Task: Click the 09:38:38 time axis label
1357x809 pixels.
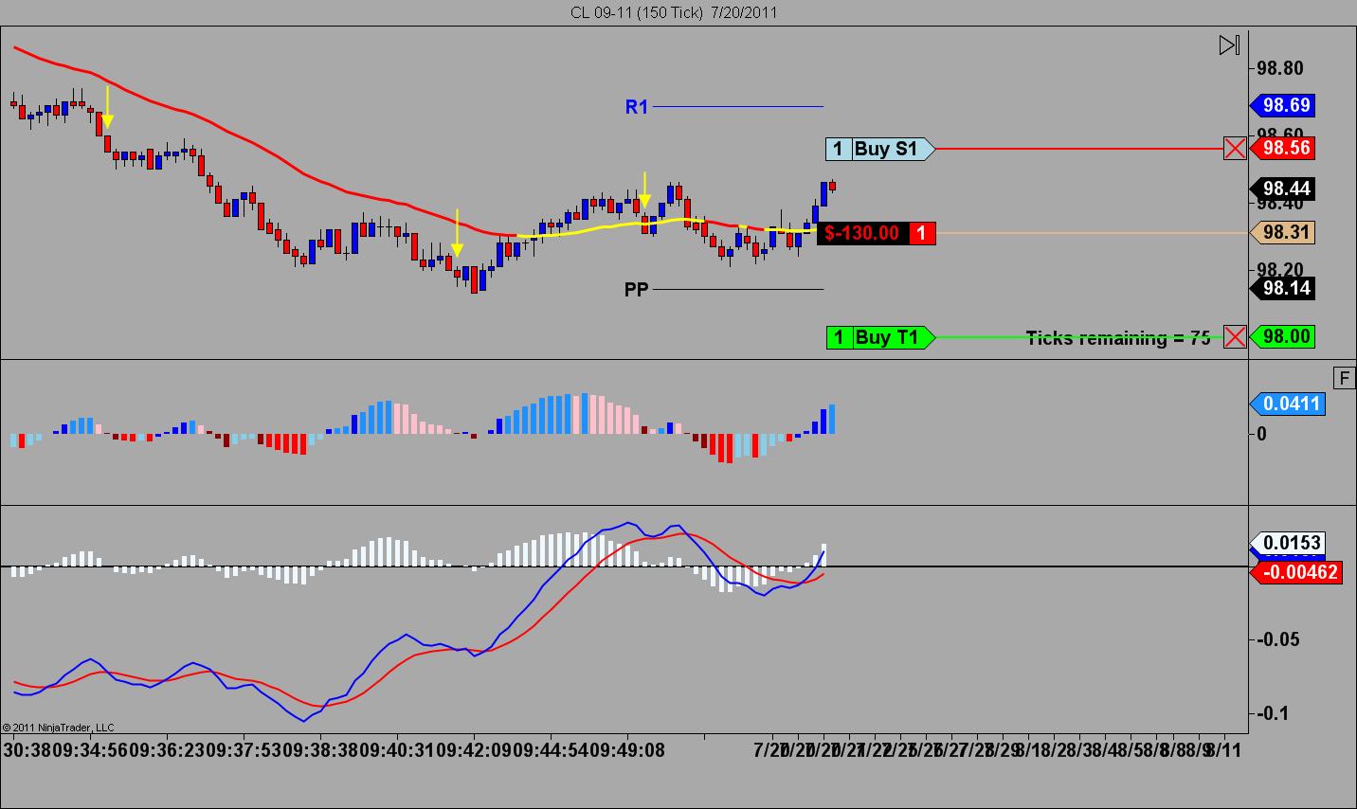Action: pos(320,750)
